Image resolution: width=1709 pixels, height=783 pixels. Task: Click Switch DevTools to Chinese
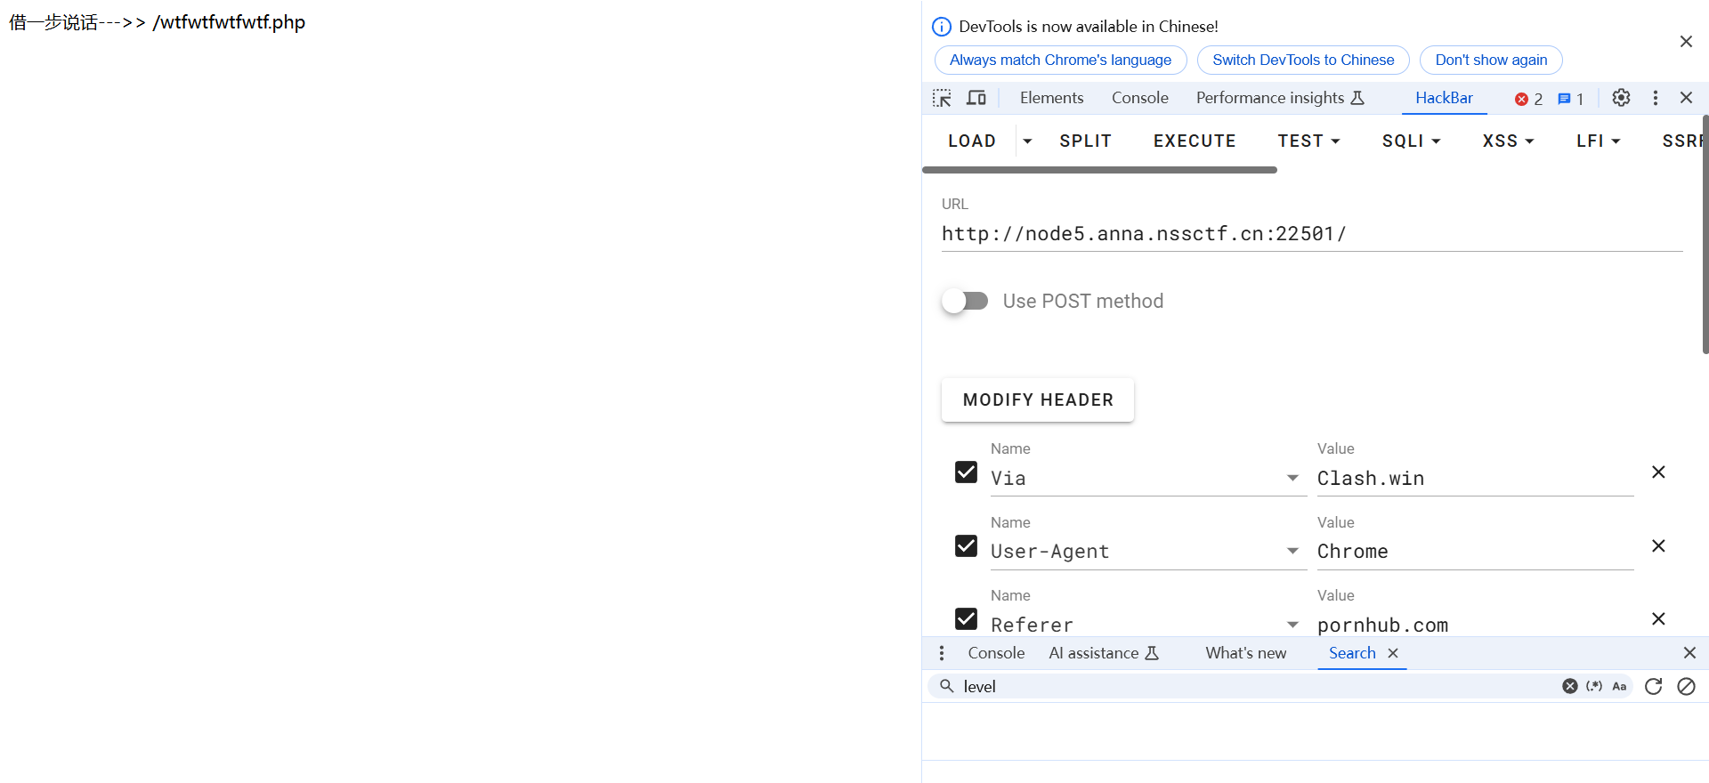[x=1303, y=60]
